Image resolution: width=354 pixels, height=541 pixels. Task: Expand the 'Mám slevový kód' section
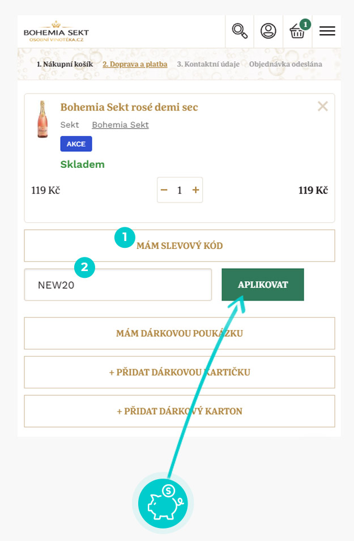click(180, 246)
